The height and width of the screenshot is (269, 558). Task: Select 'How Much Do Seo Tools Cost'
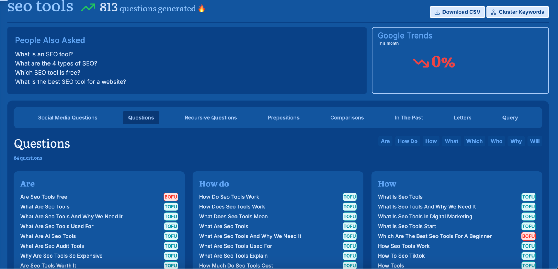tap(236, 266)
